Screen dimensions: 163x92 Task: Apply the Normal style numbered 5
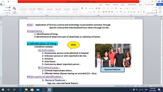(x=75, y=10)
